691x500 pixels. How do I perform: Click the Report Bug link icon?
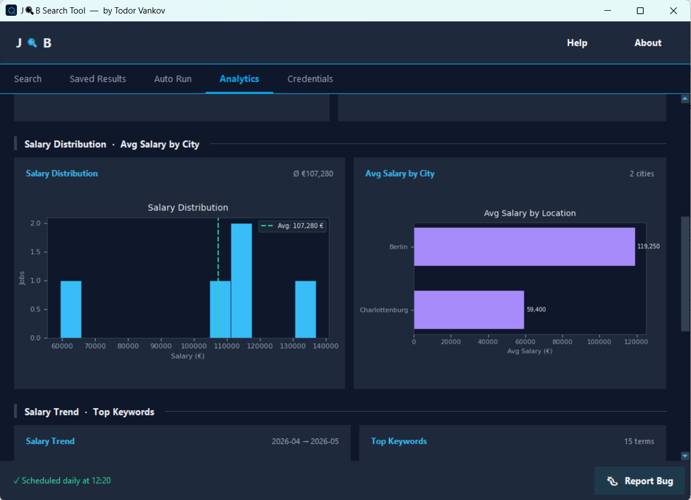click(612, 481)
